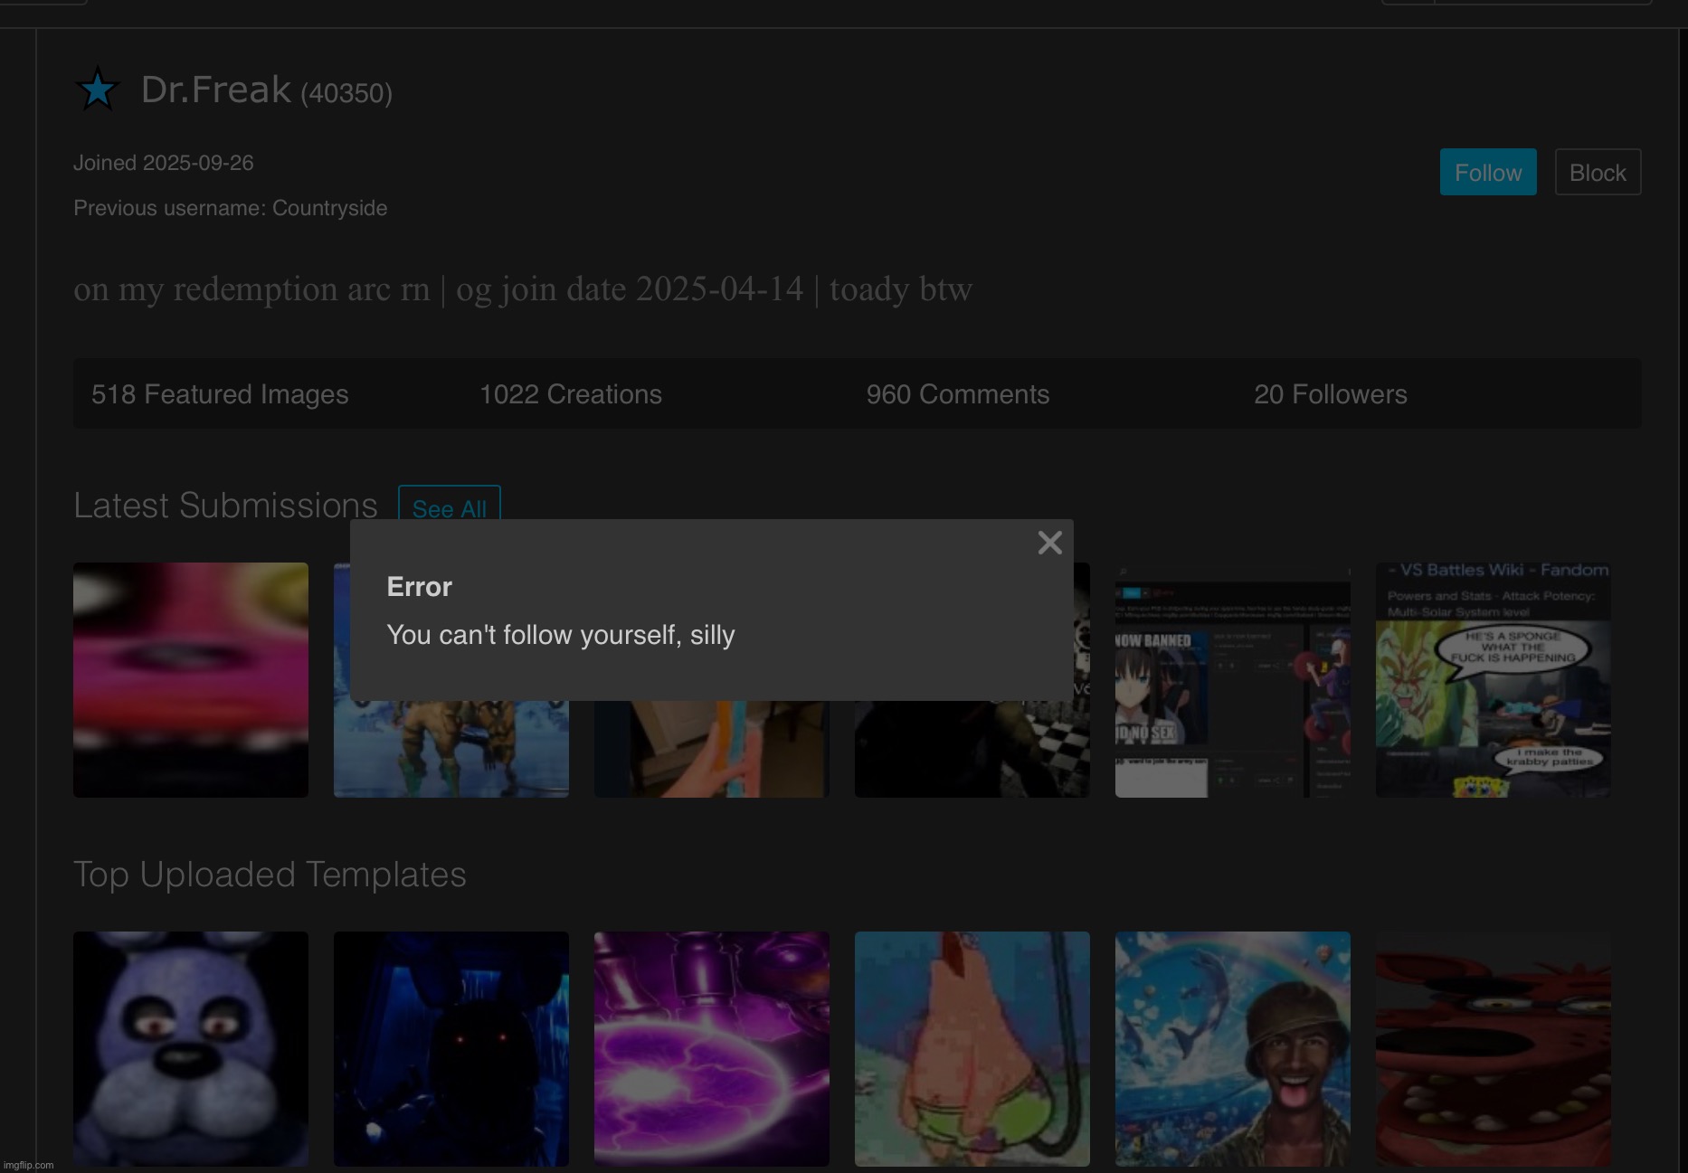Screen dimensions: 1688x1173
Task: Select the red Foxy animatronic template
Action: point(1493,1049)
